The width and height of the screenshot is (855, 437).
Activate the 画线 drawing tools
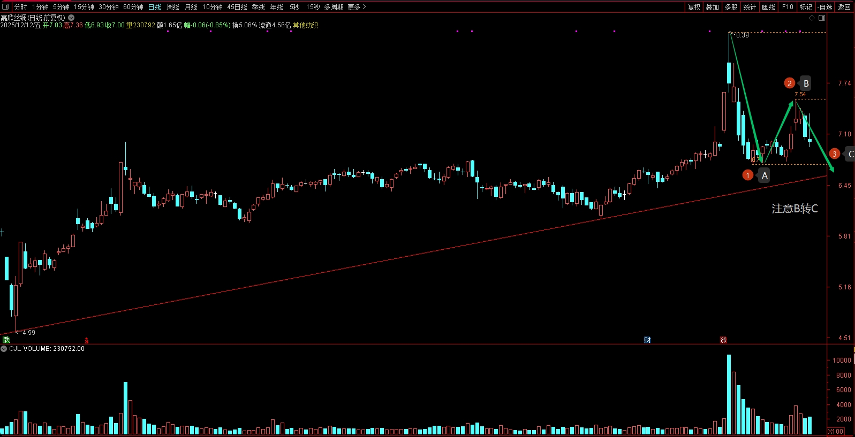[x=769, y=7]
